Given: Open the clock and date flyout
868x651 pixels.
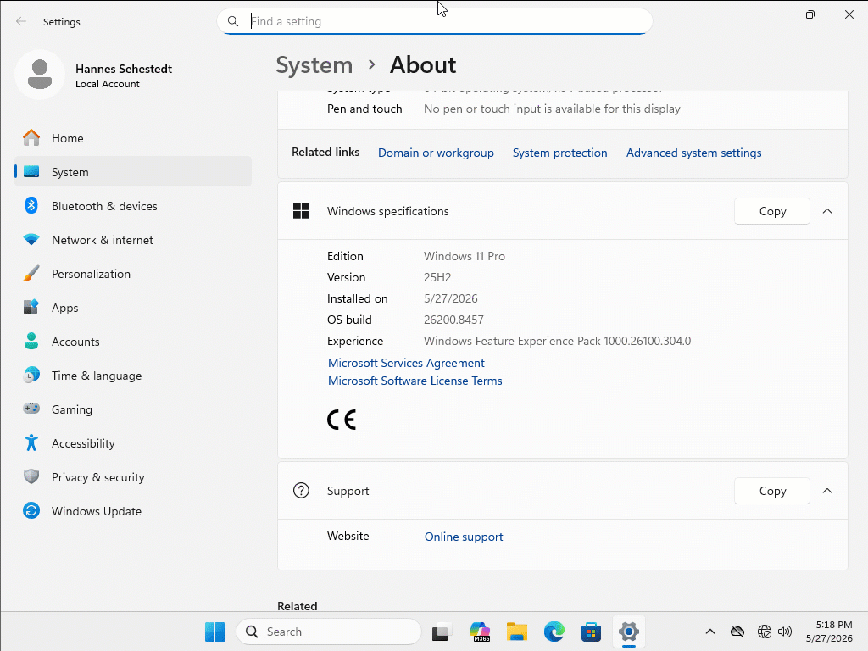Looking at the screenshot, I should pos(829,632).
